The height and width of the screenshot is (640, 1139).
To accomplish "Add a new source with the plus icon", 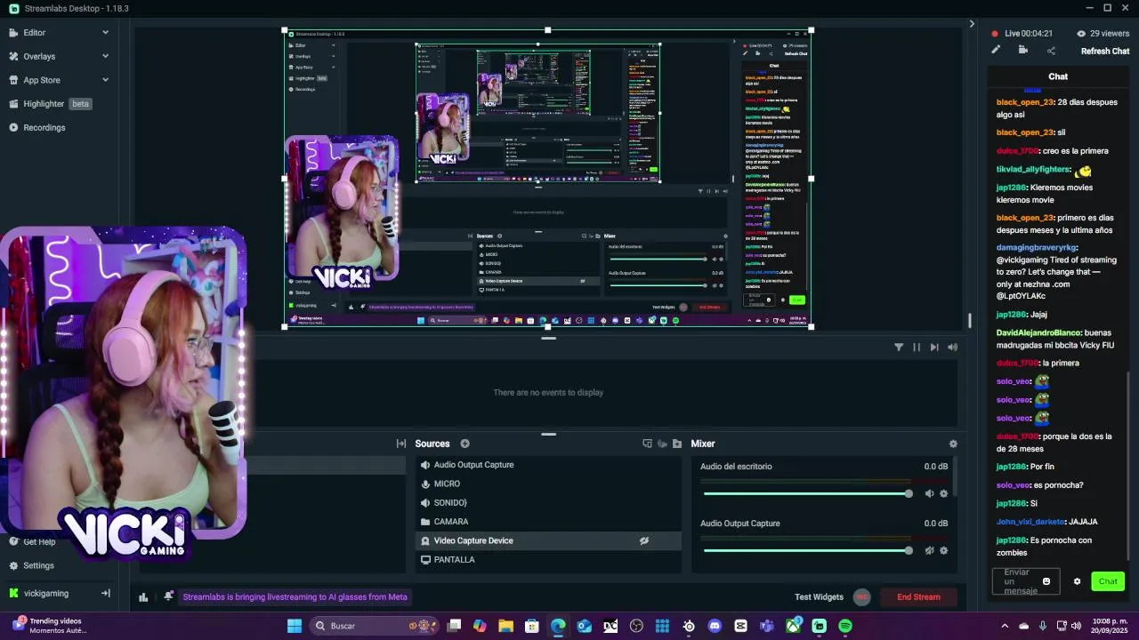I will pyautogui.click(x=464, y=444).
